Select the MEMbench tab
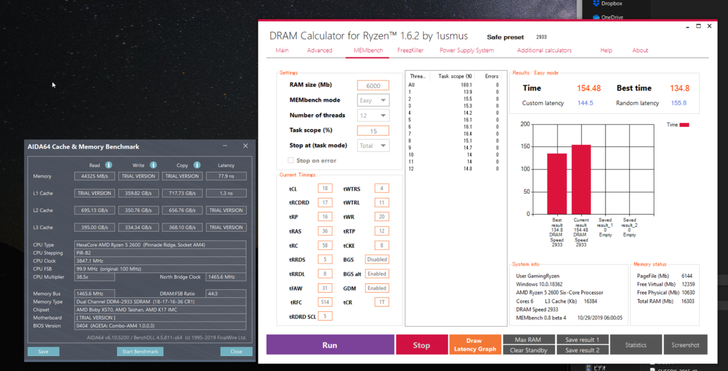The width and height of the screenshot is (728, 371). click(368, 50)
